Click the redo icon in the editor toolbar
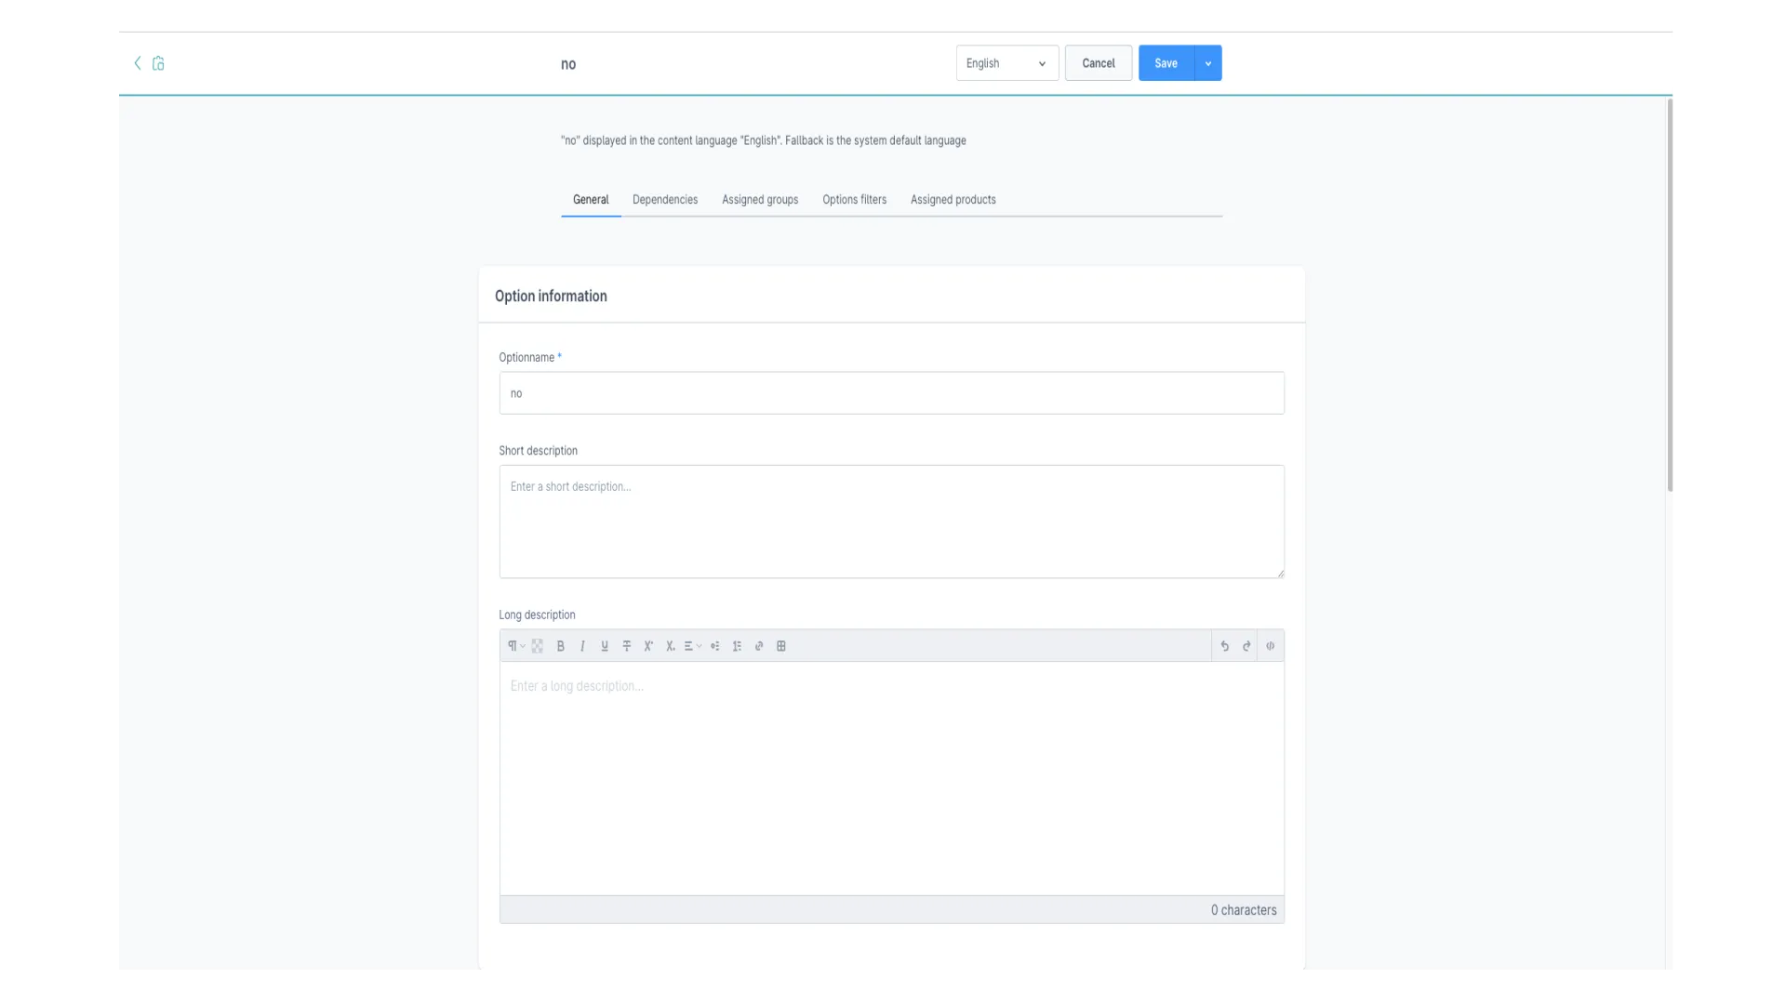Viewport: 1786px width, 1004px height. point(1246,646)
